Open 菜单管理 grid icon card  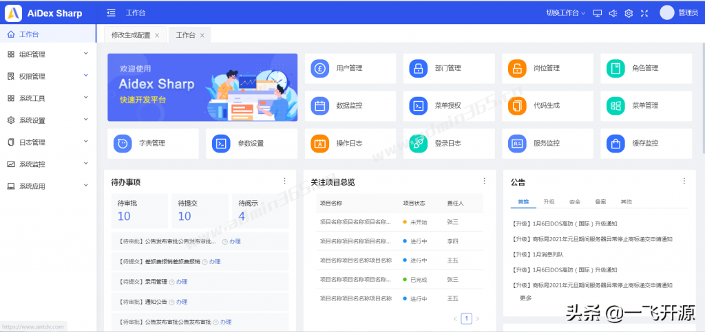pos(646,106)
